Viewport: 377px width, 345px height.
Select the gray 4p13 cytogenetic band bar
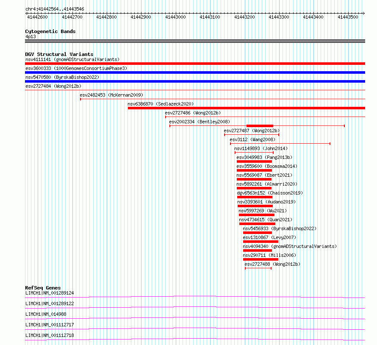point(195,41)
